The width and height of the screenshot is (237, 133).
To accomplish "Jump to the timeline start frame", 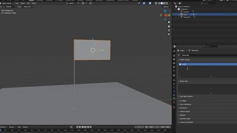I will point(77,127).
